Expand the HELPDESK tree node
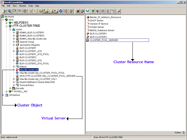This screenshot has width=187, height=140. click(x=7, y=23)
